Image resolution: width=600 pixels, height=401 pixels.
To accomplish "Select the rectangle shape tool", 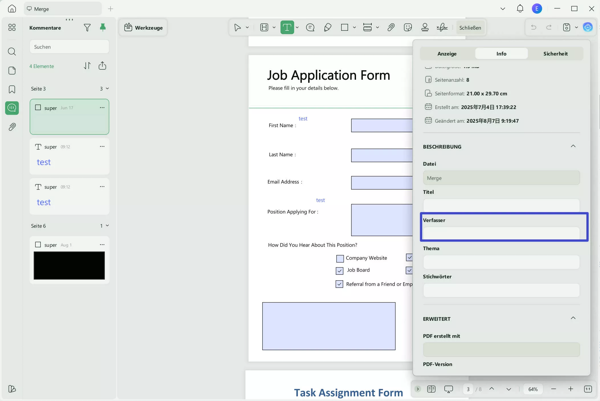I will pos(345,27).
